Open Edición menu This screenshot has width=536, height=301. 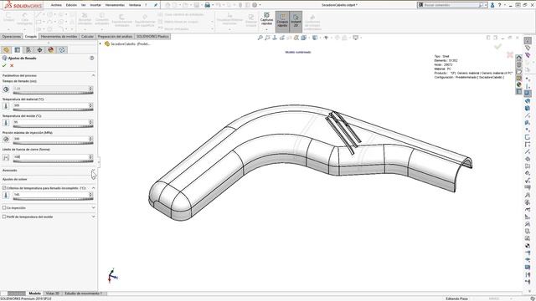[x=71, y=5]
